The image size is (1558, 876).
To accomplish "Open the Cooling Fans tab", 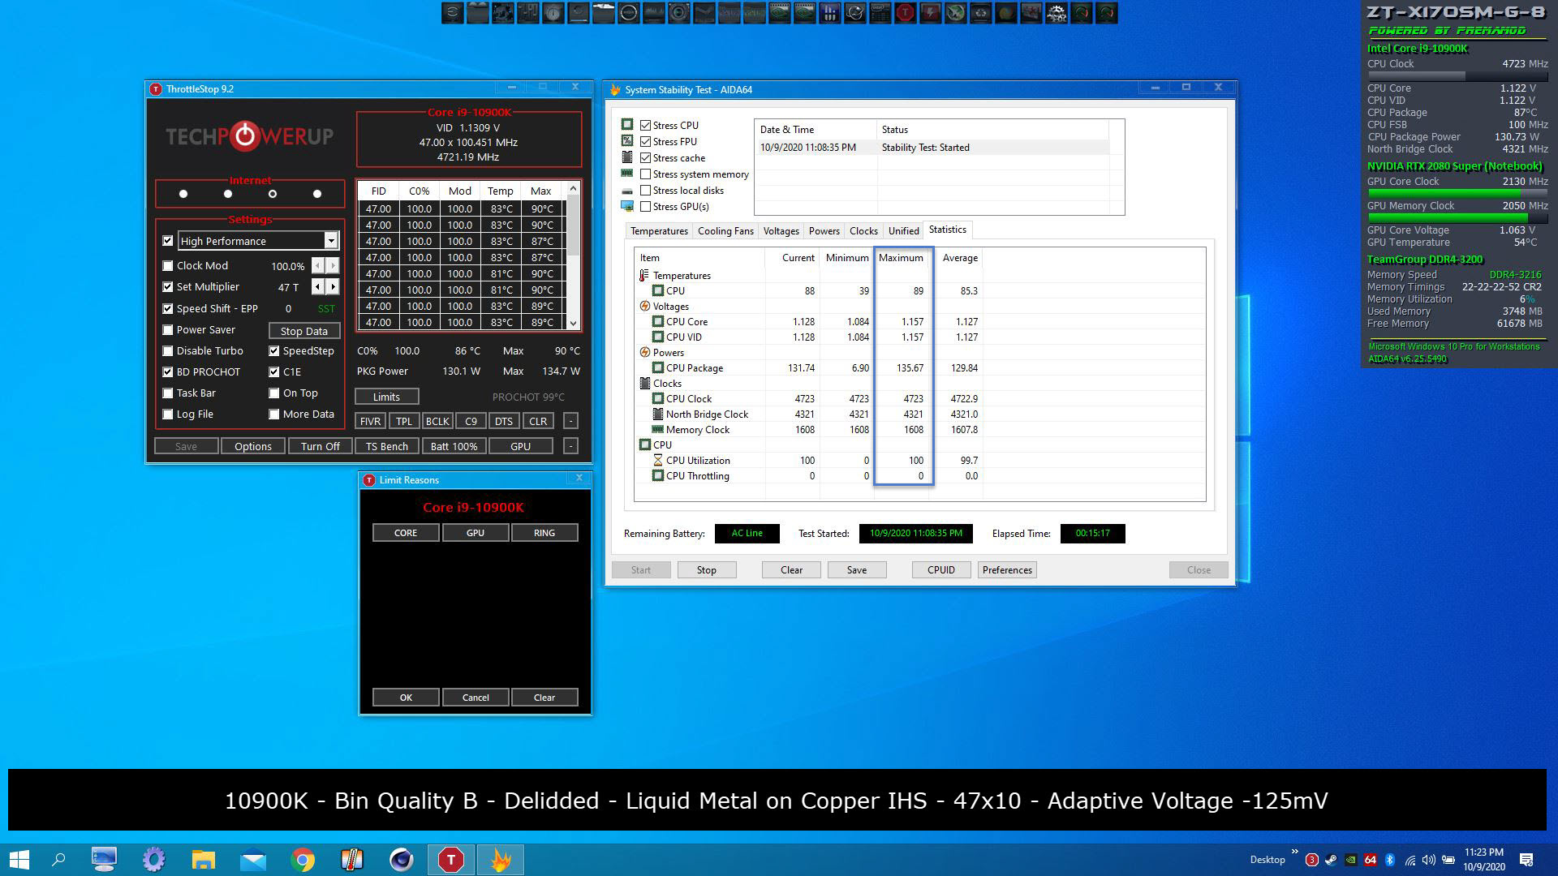I will point(725,231).
